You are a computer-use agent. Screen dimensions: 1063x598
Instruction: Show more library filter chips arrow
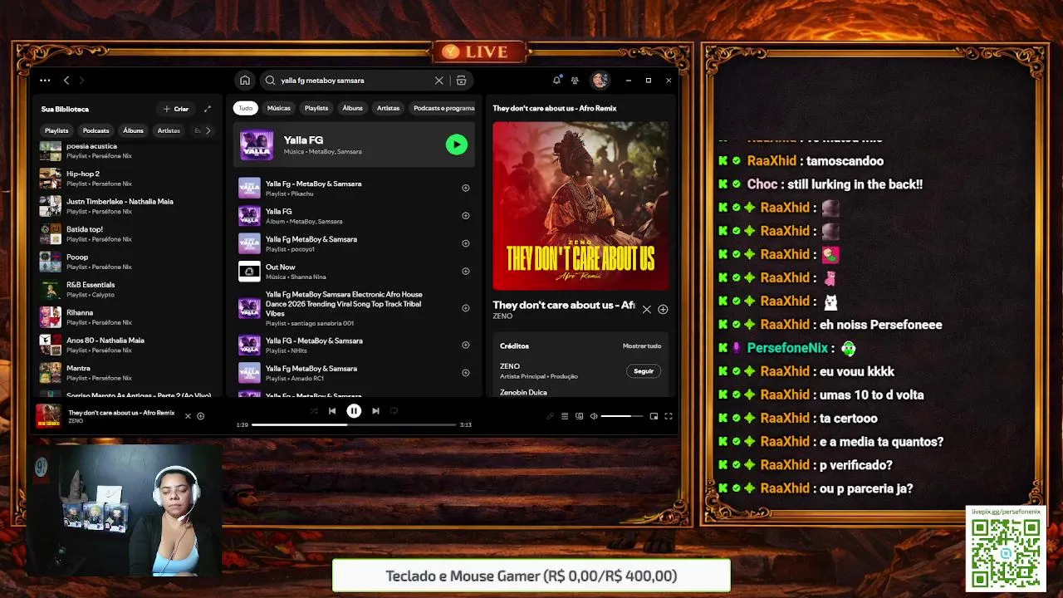[208, 130]
